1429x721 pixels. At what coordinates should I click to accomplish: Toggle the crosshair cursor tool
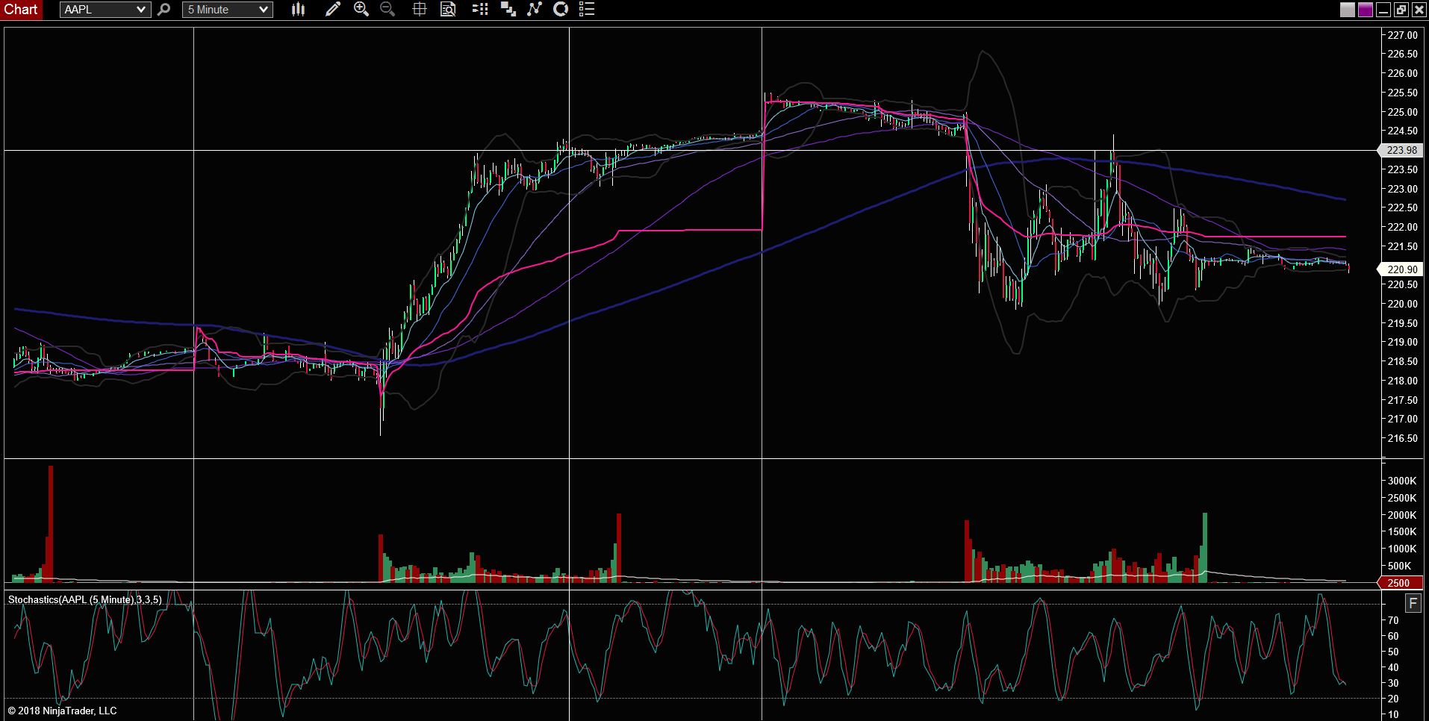click(x=420, y=10)
